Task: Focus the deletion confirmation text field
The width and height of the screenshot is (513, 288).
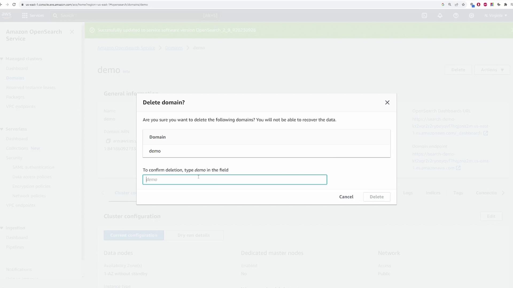Action: (235, 179)
